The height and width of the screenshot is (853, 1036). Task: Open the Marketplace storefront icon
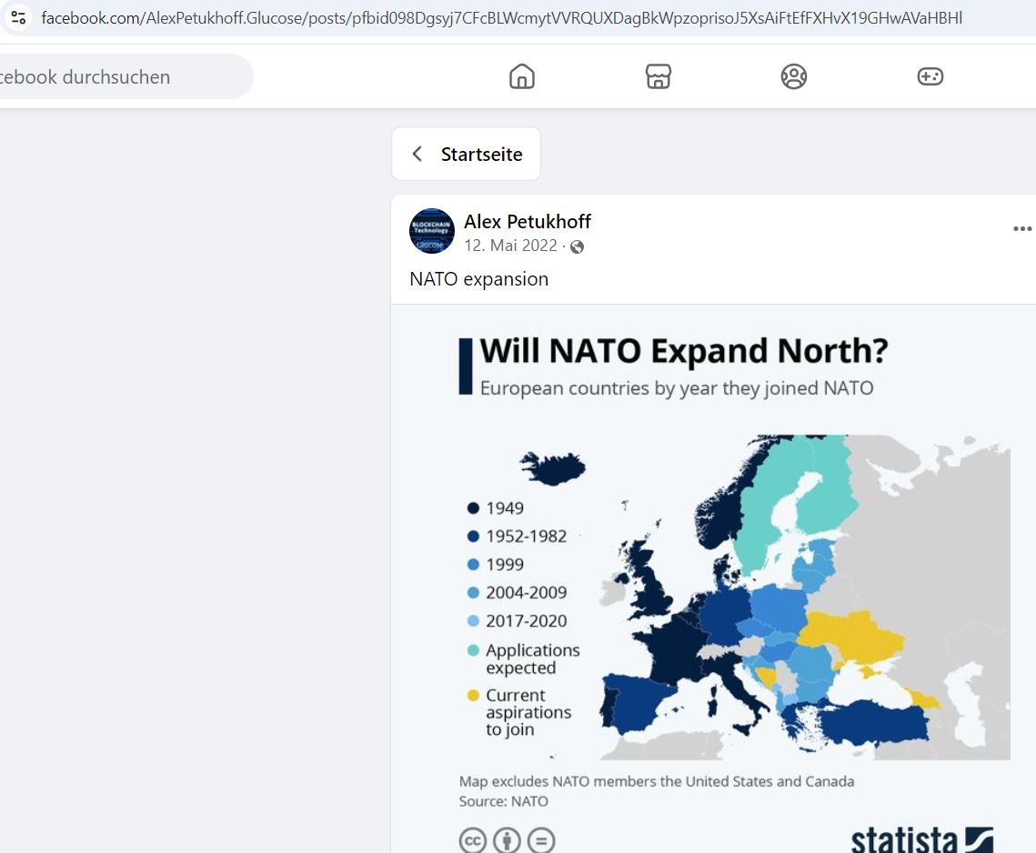point(658,76)
